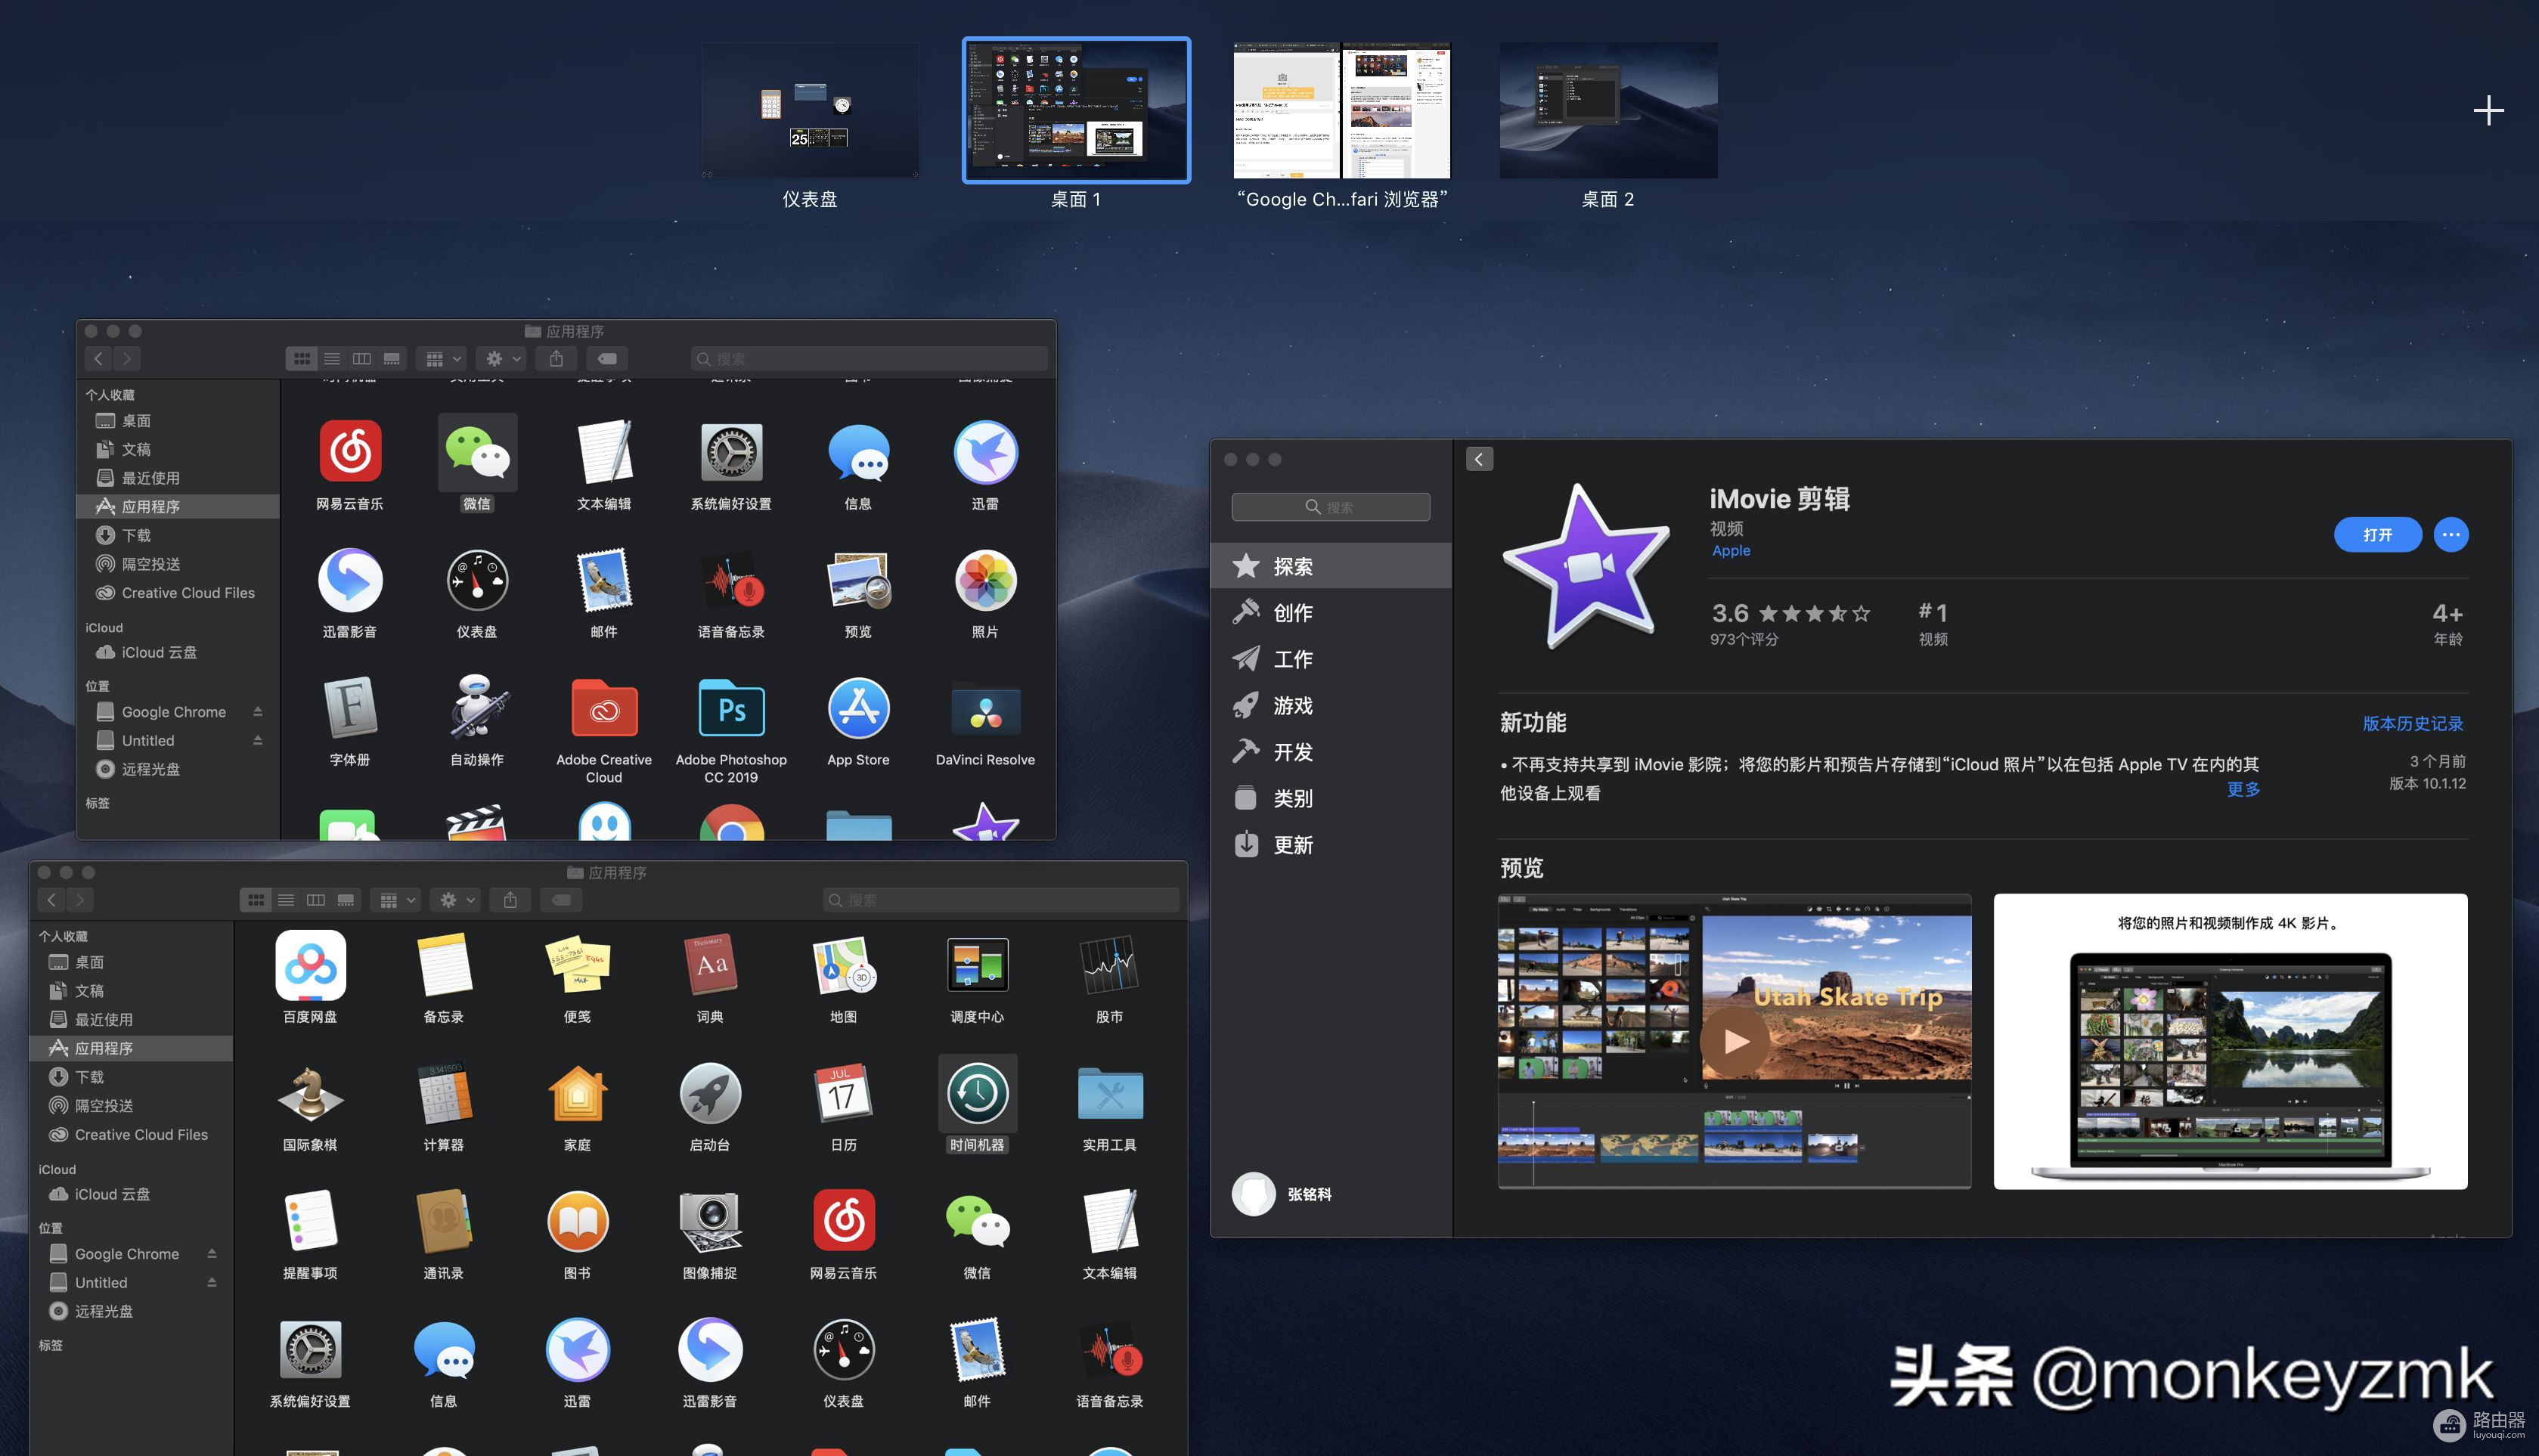Open 文本编辑 in upper Finder window

click(x=604, y=452)
